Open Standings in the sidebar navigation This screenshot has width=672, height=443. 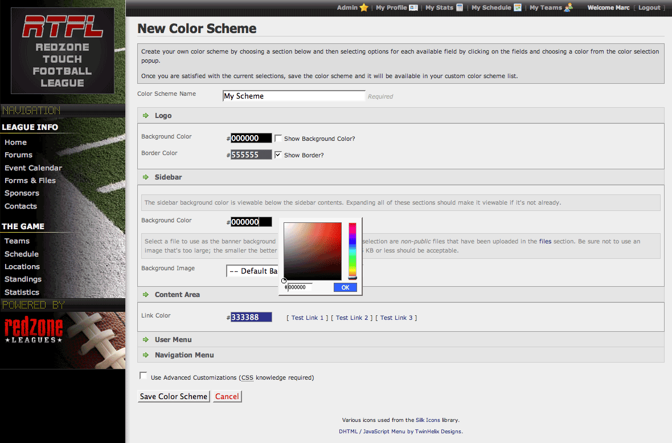pos(23,279)
